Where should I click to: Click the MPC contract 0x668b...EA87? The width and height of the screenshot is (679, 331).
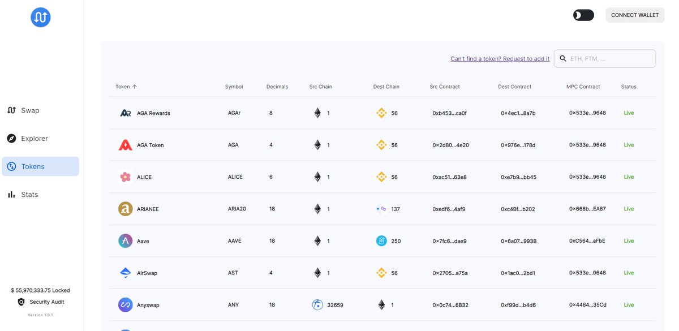point(587,209)
